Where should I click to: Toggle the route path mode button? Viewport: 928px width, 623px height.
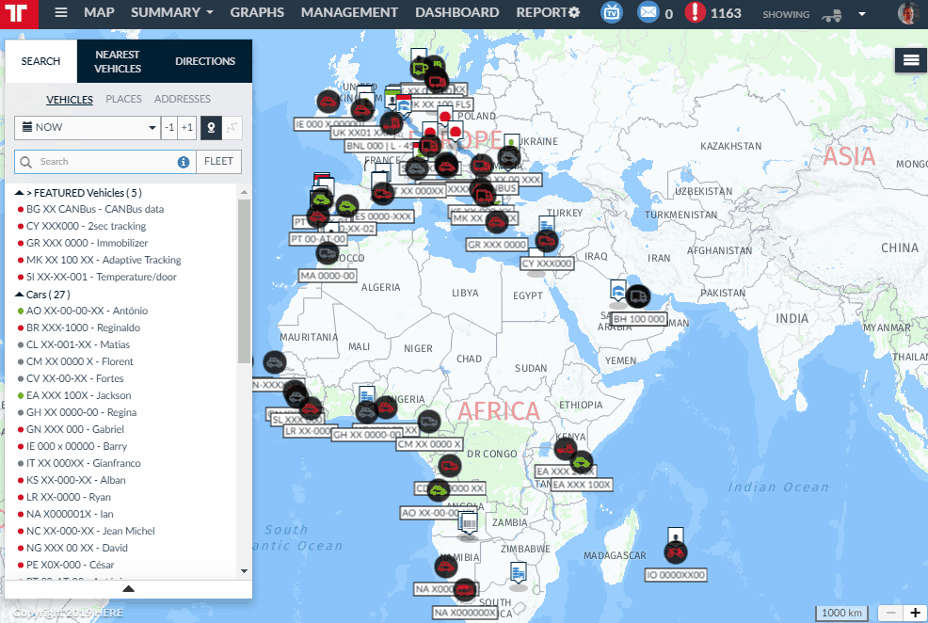pyautogui.click(x=232, y=127)
